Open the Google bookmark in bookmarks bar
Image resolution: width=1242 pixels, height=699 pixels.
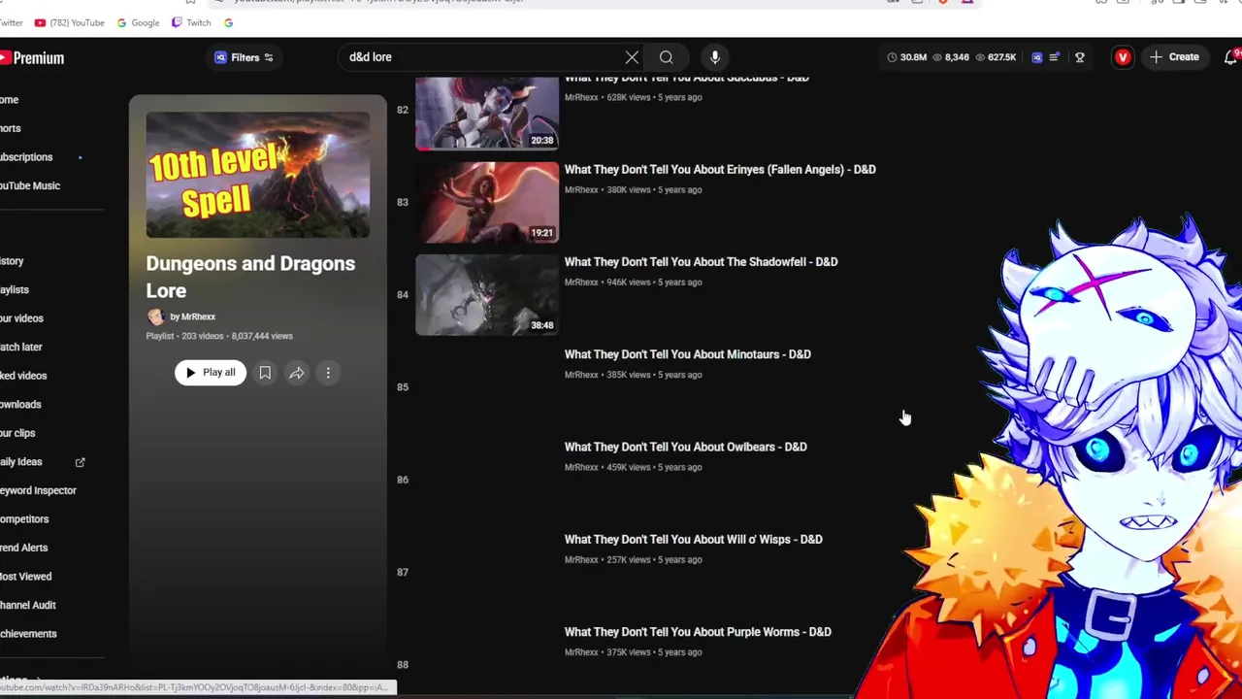pos(138,22)
